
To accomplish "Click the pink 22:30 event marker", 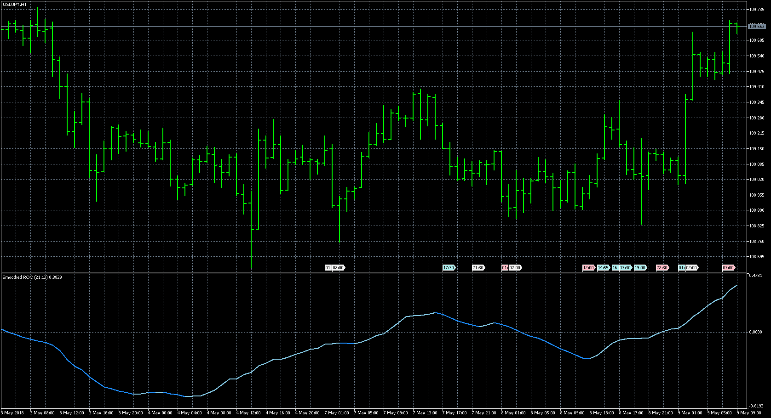I will (x=662, y=268).
